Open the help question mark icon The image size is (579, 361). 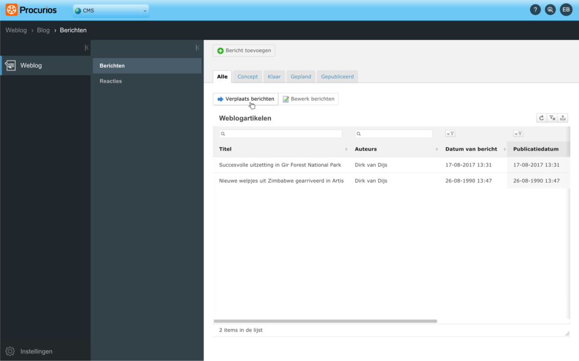tap(535, 10)
